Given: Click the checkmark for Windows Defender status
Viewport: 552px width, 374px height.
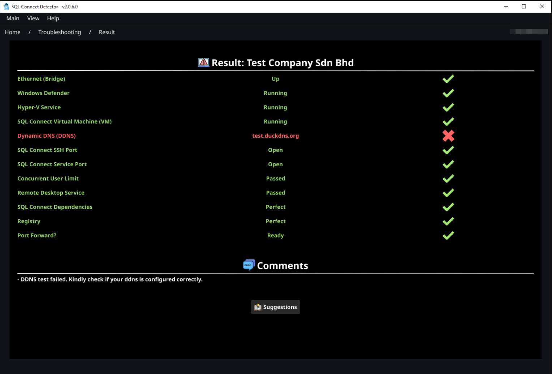Looking at the screenshot, I should point(448,93).
